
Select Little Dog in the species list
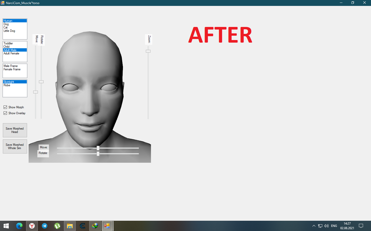pos(15,31)
